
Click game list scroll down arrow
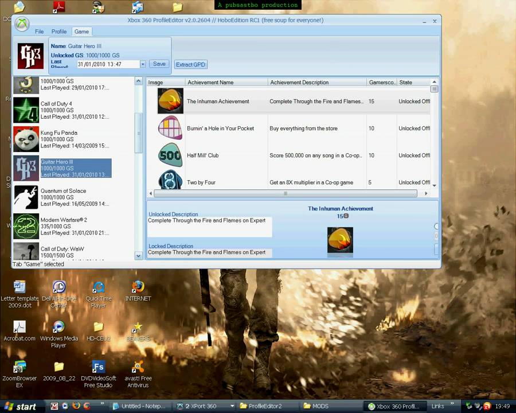139,256
